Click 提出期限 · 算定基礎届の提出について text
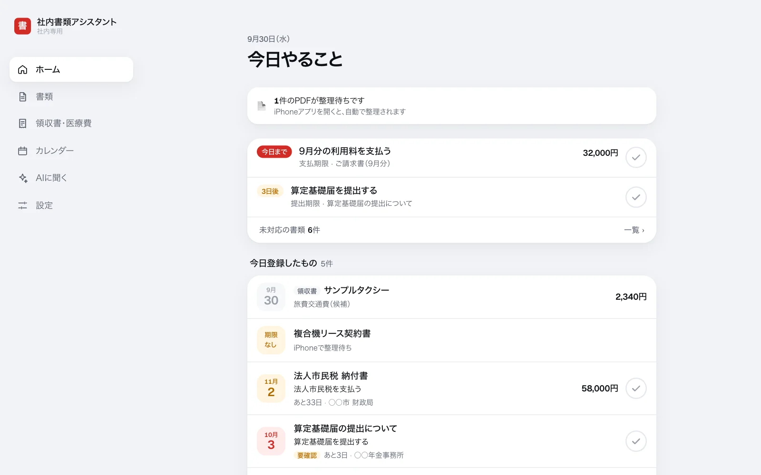Viewport: 761px width, 475px height. (351, 203)
